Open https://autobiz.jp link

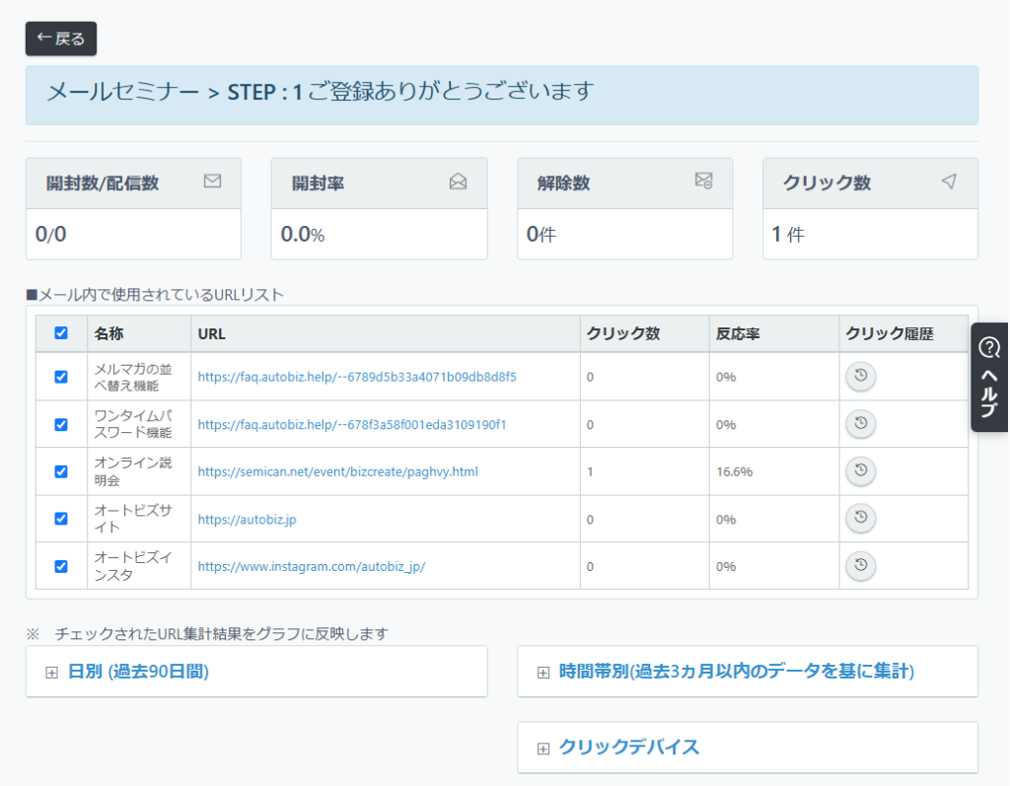(247, 520)
